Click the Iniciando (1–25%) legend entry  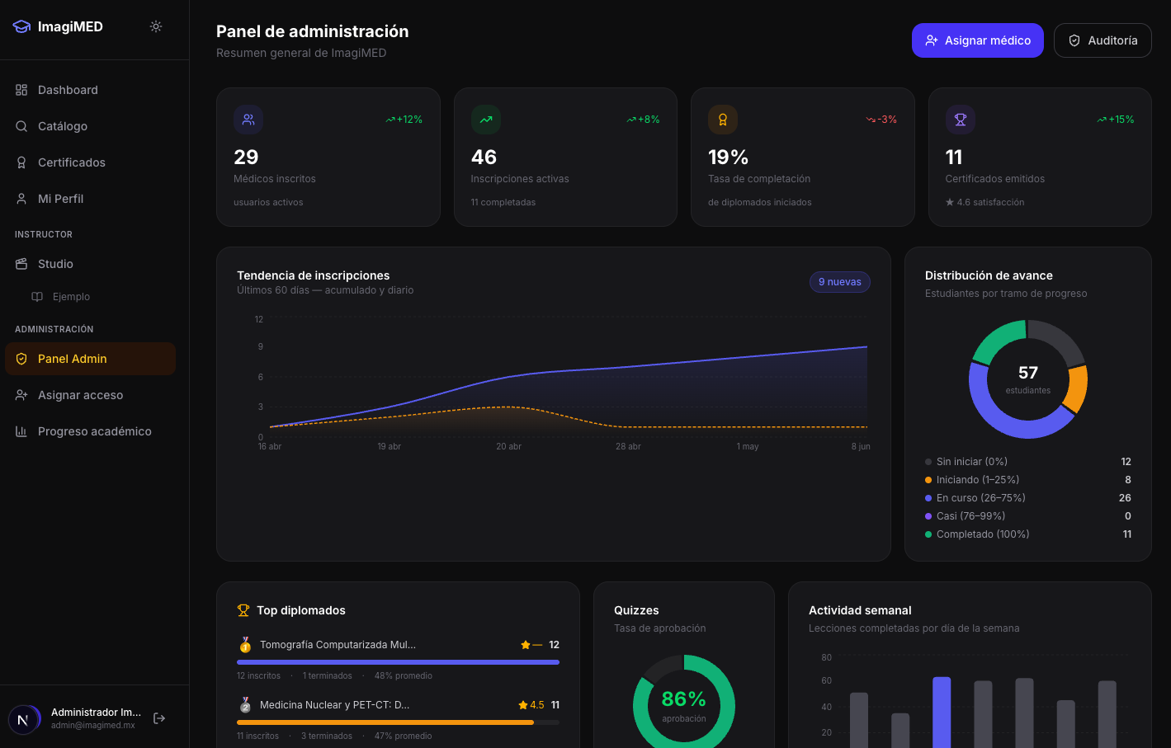tap(1028, 480)
